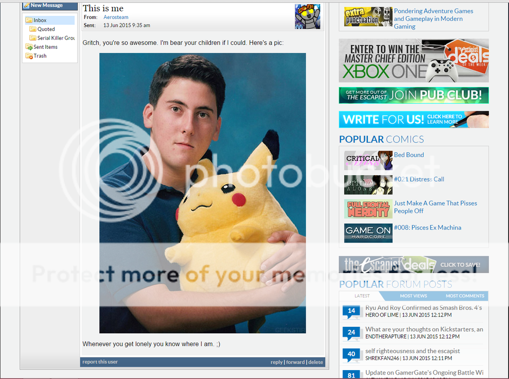Open the Full Frontal Nerdity thumbnail
The image size is (509, 379).
368,209
